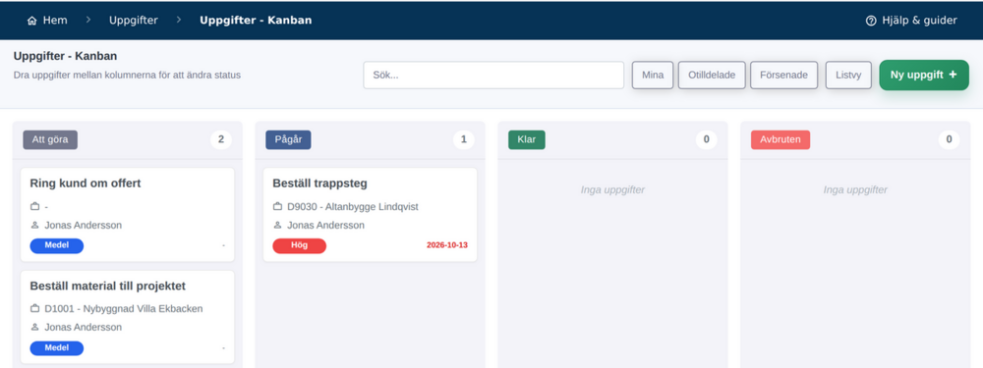Click person icon on Beställ material card
Screen dimensions: 983x368
coord(35,328)
